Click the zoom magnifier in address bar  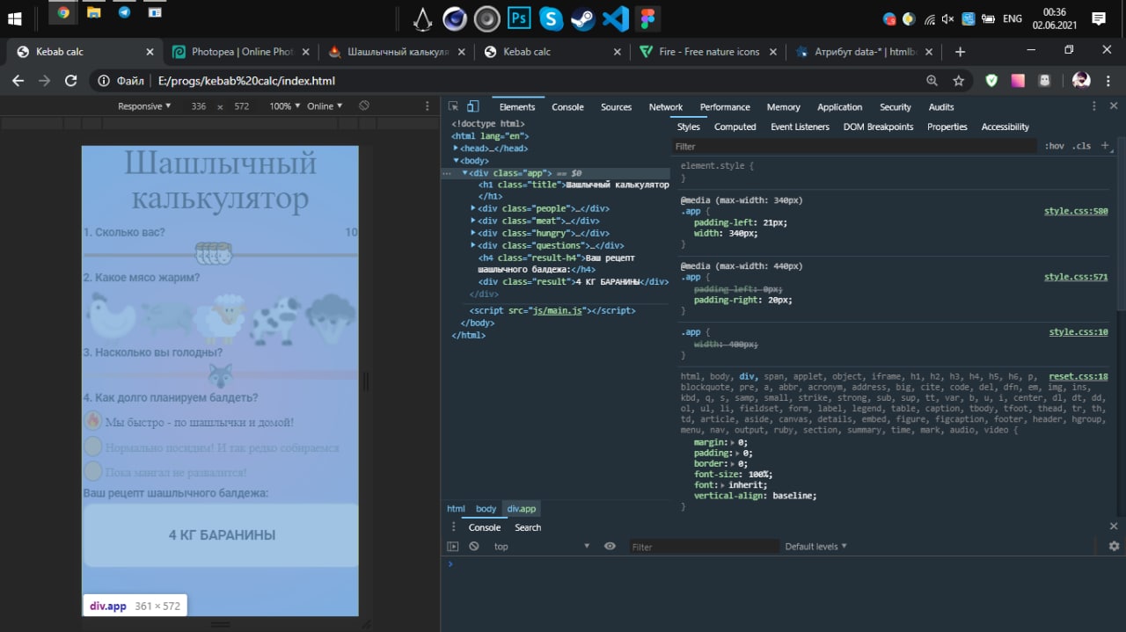pos(932,81)
